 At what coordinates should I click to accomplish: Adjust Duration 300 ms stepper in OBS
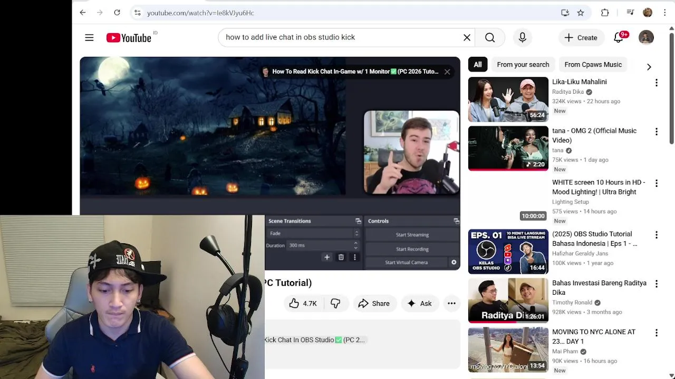(356, 245)
